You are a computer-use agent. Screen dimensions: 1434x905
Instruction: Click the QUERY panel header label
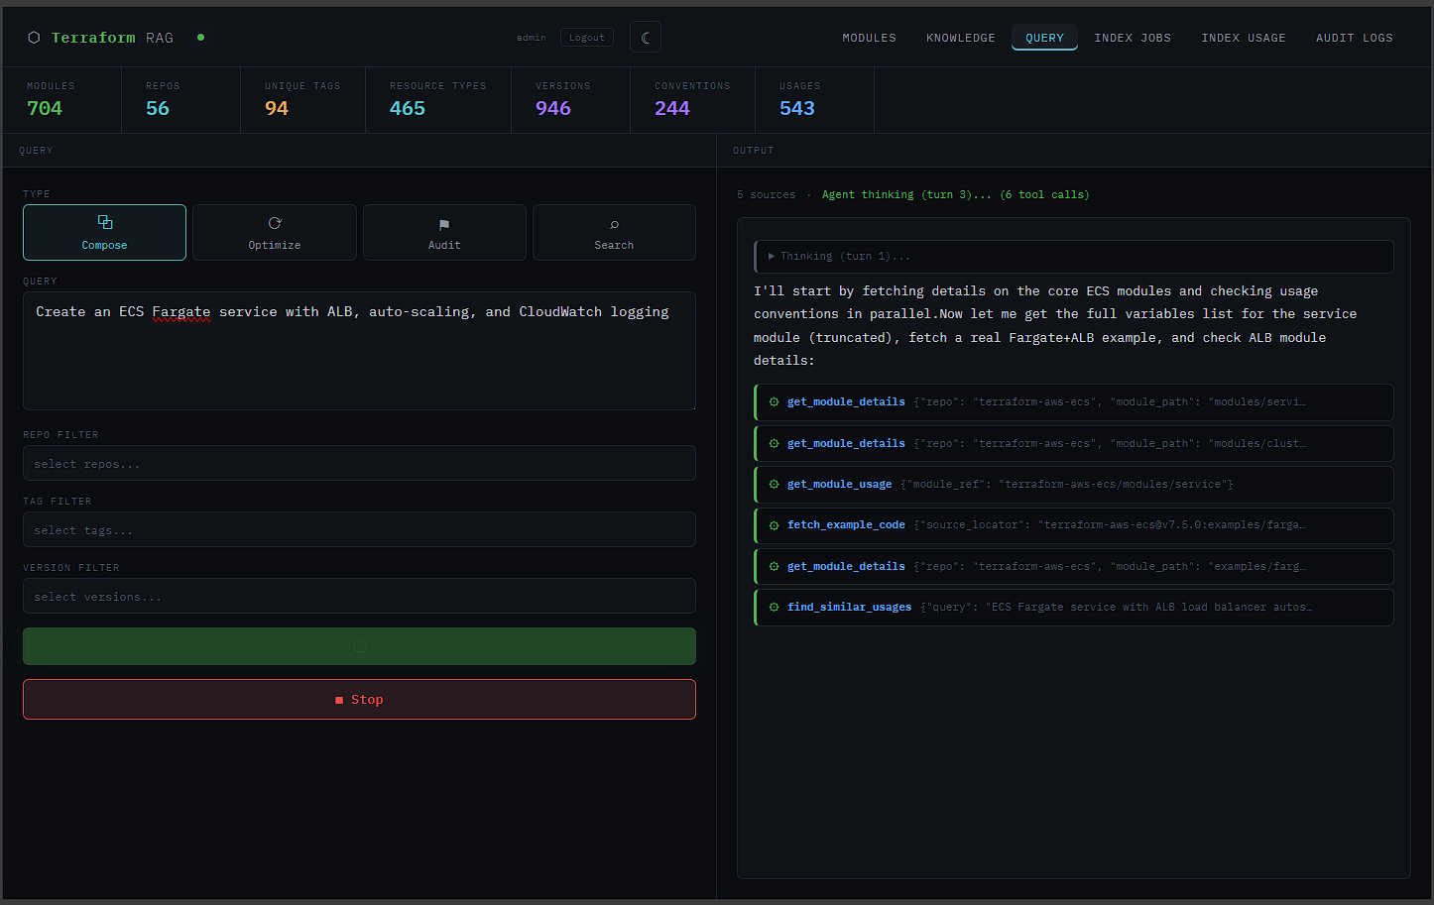click(36, 151)
